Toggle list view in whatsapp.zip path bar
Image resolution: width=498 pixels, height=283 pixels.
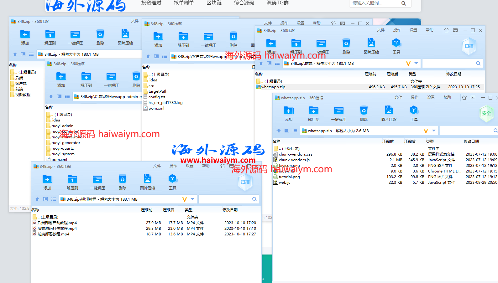[x=295, y=131]
